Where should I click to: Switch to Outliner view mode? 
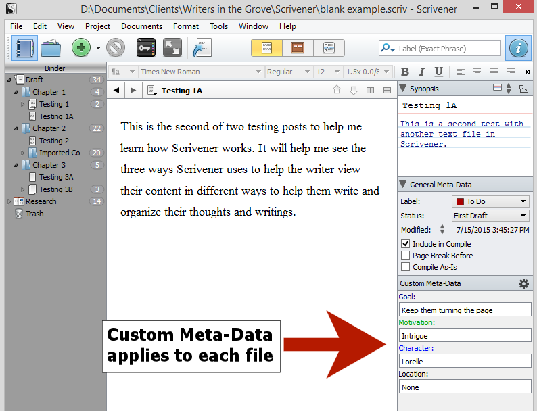coord(329,48)
